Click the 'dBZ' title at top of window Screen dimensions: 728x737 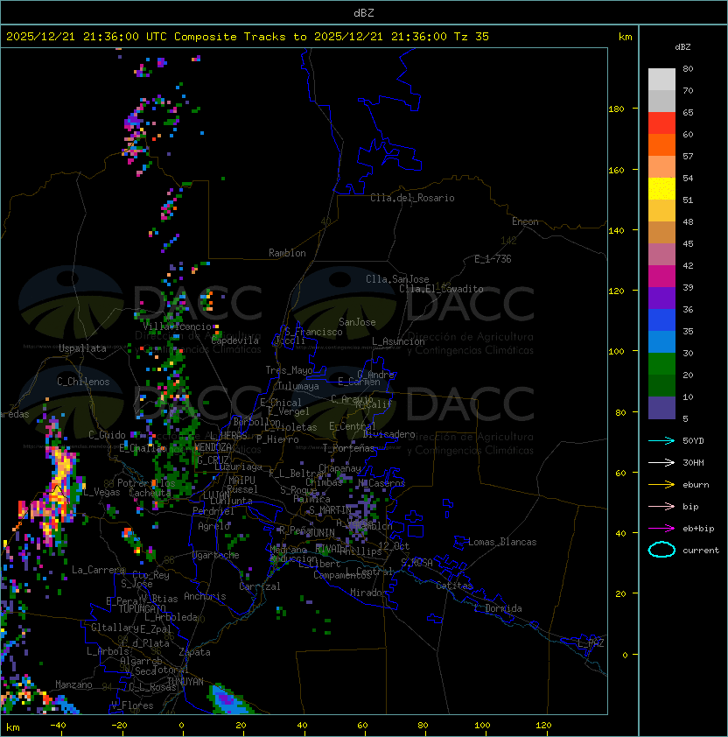tap(364, 12)
